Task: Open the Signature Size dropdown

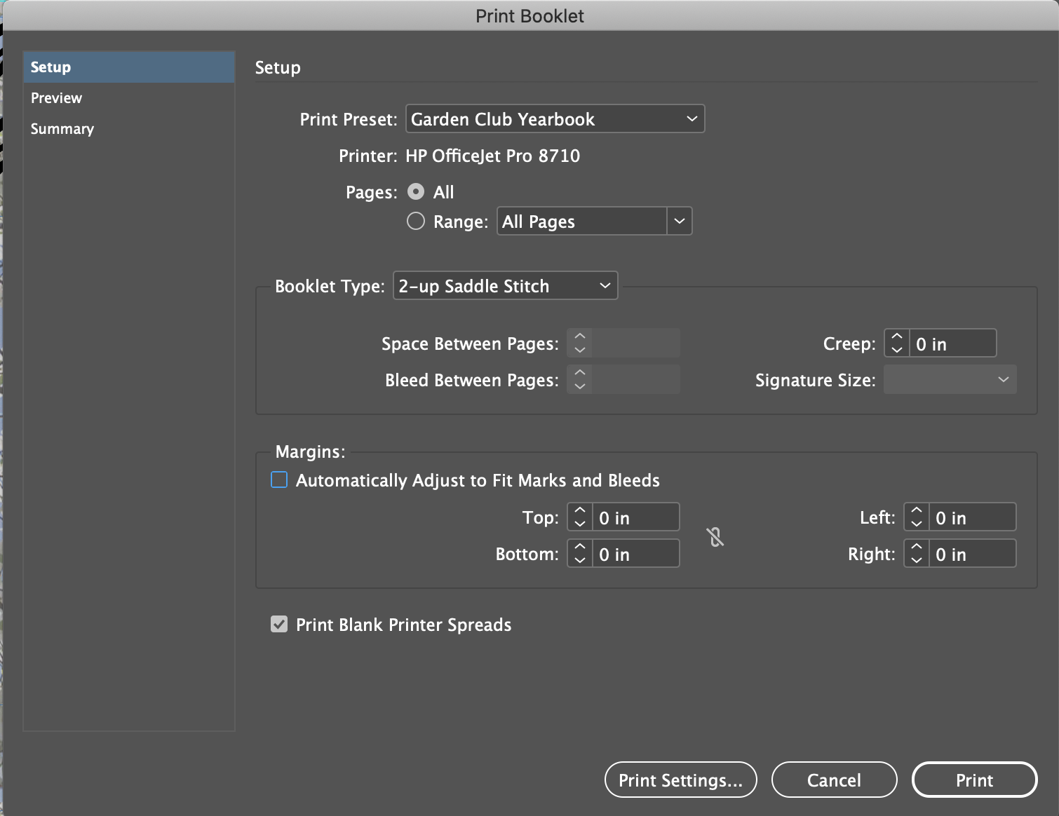Action: (x=950, y=379)
